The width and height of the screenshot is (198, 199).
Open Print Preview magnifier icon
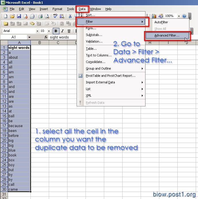click(x=47, y=16)
